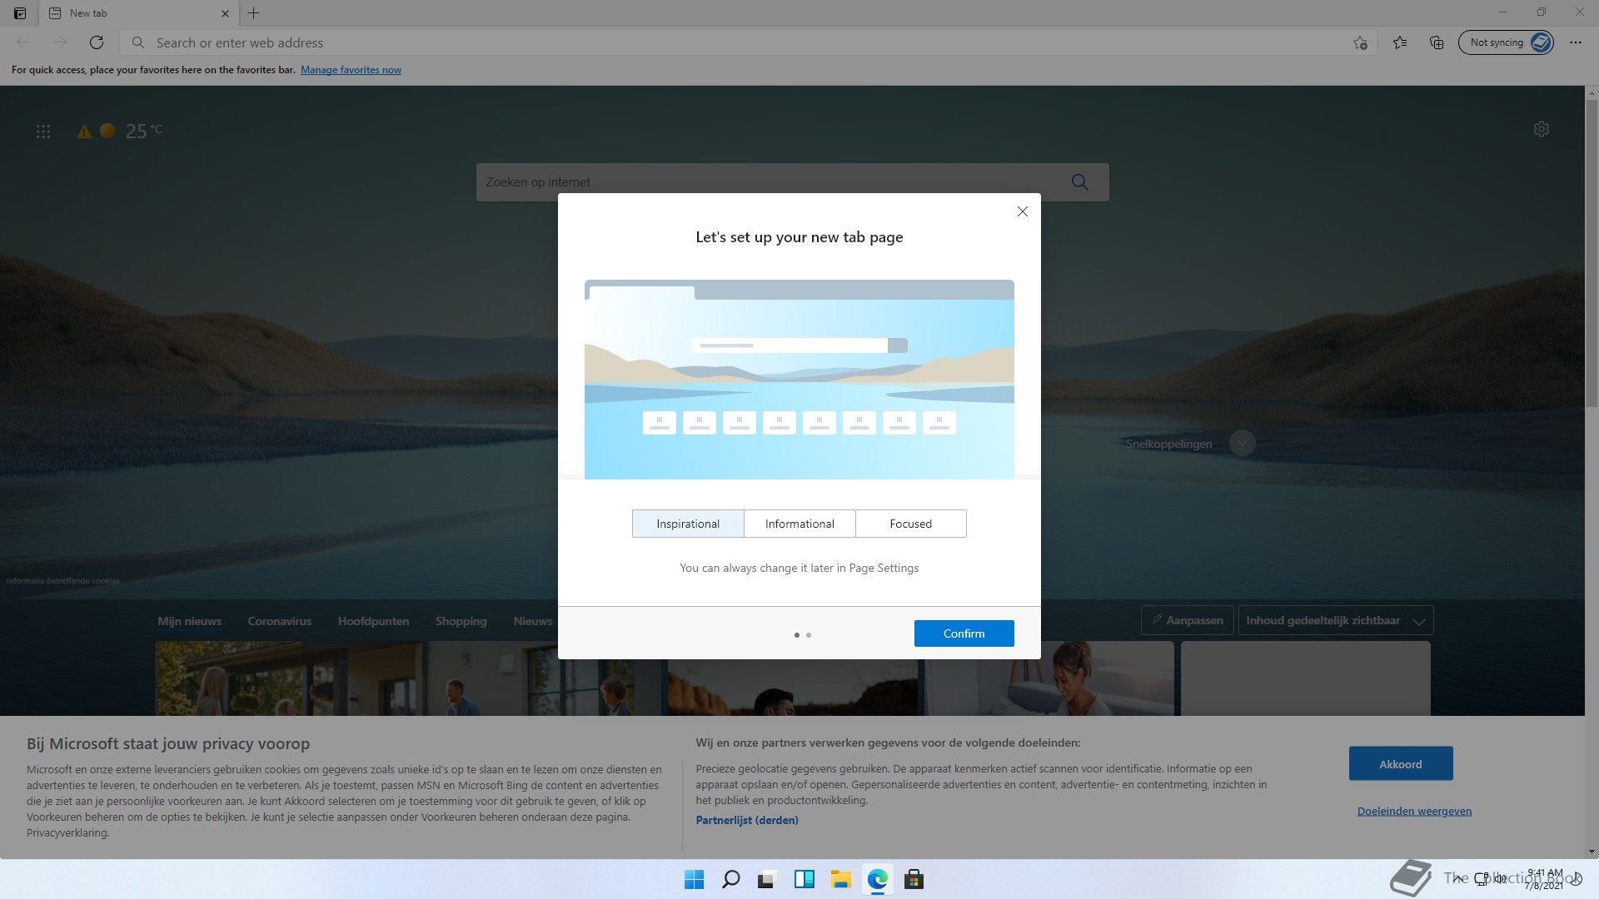1599x899 pixels.
Task: Click the 25 °C weather temperature
Action: pyautogui.click(x=143, y=131)
